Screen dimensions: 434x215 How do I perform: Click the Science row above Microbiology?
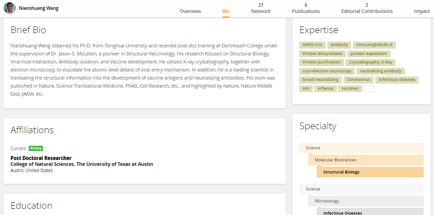point(361,189)
